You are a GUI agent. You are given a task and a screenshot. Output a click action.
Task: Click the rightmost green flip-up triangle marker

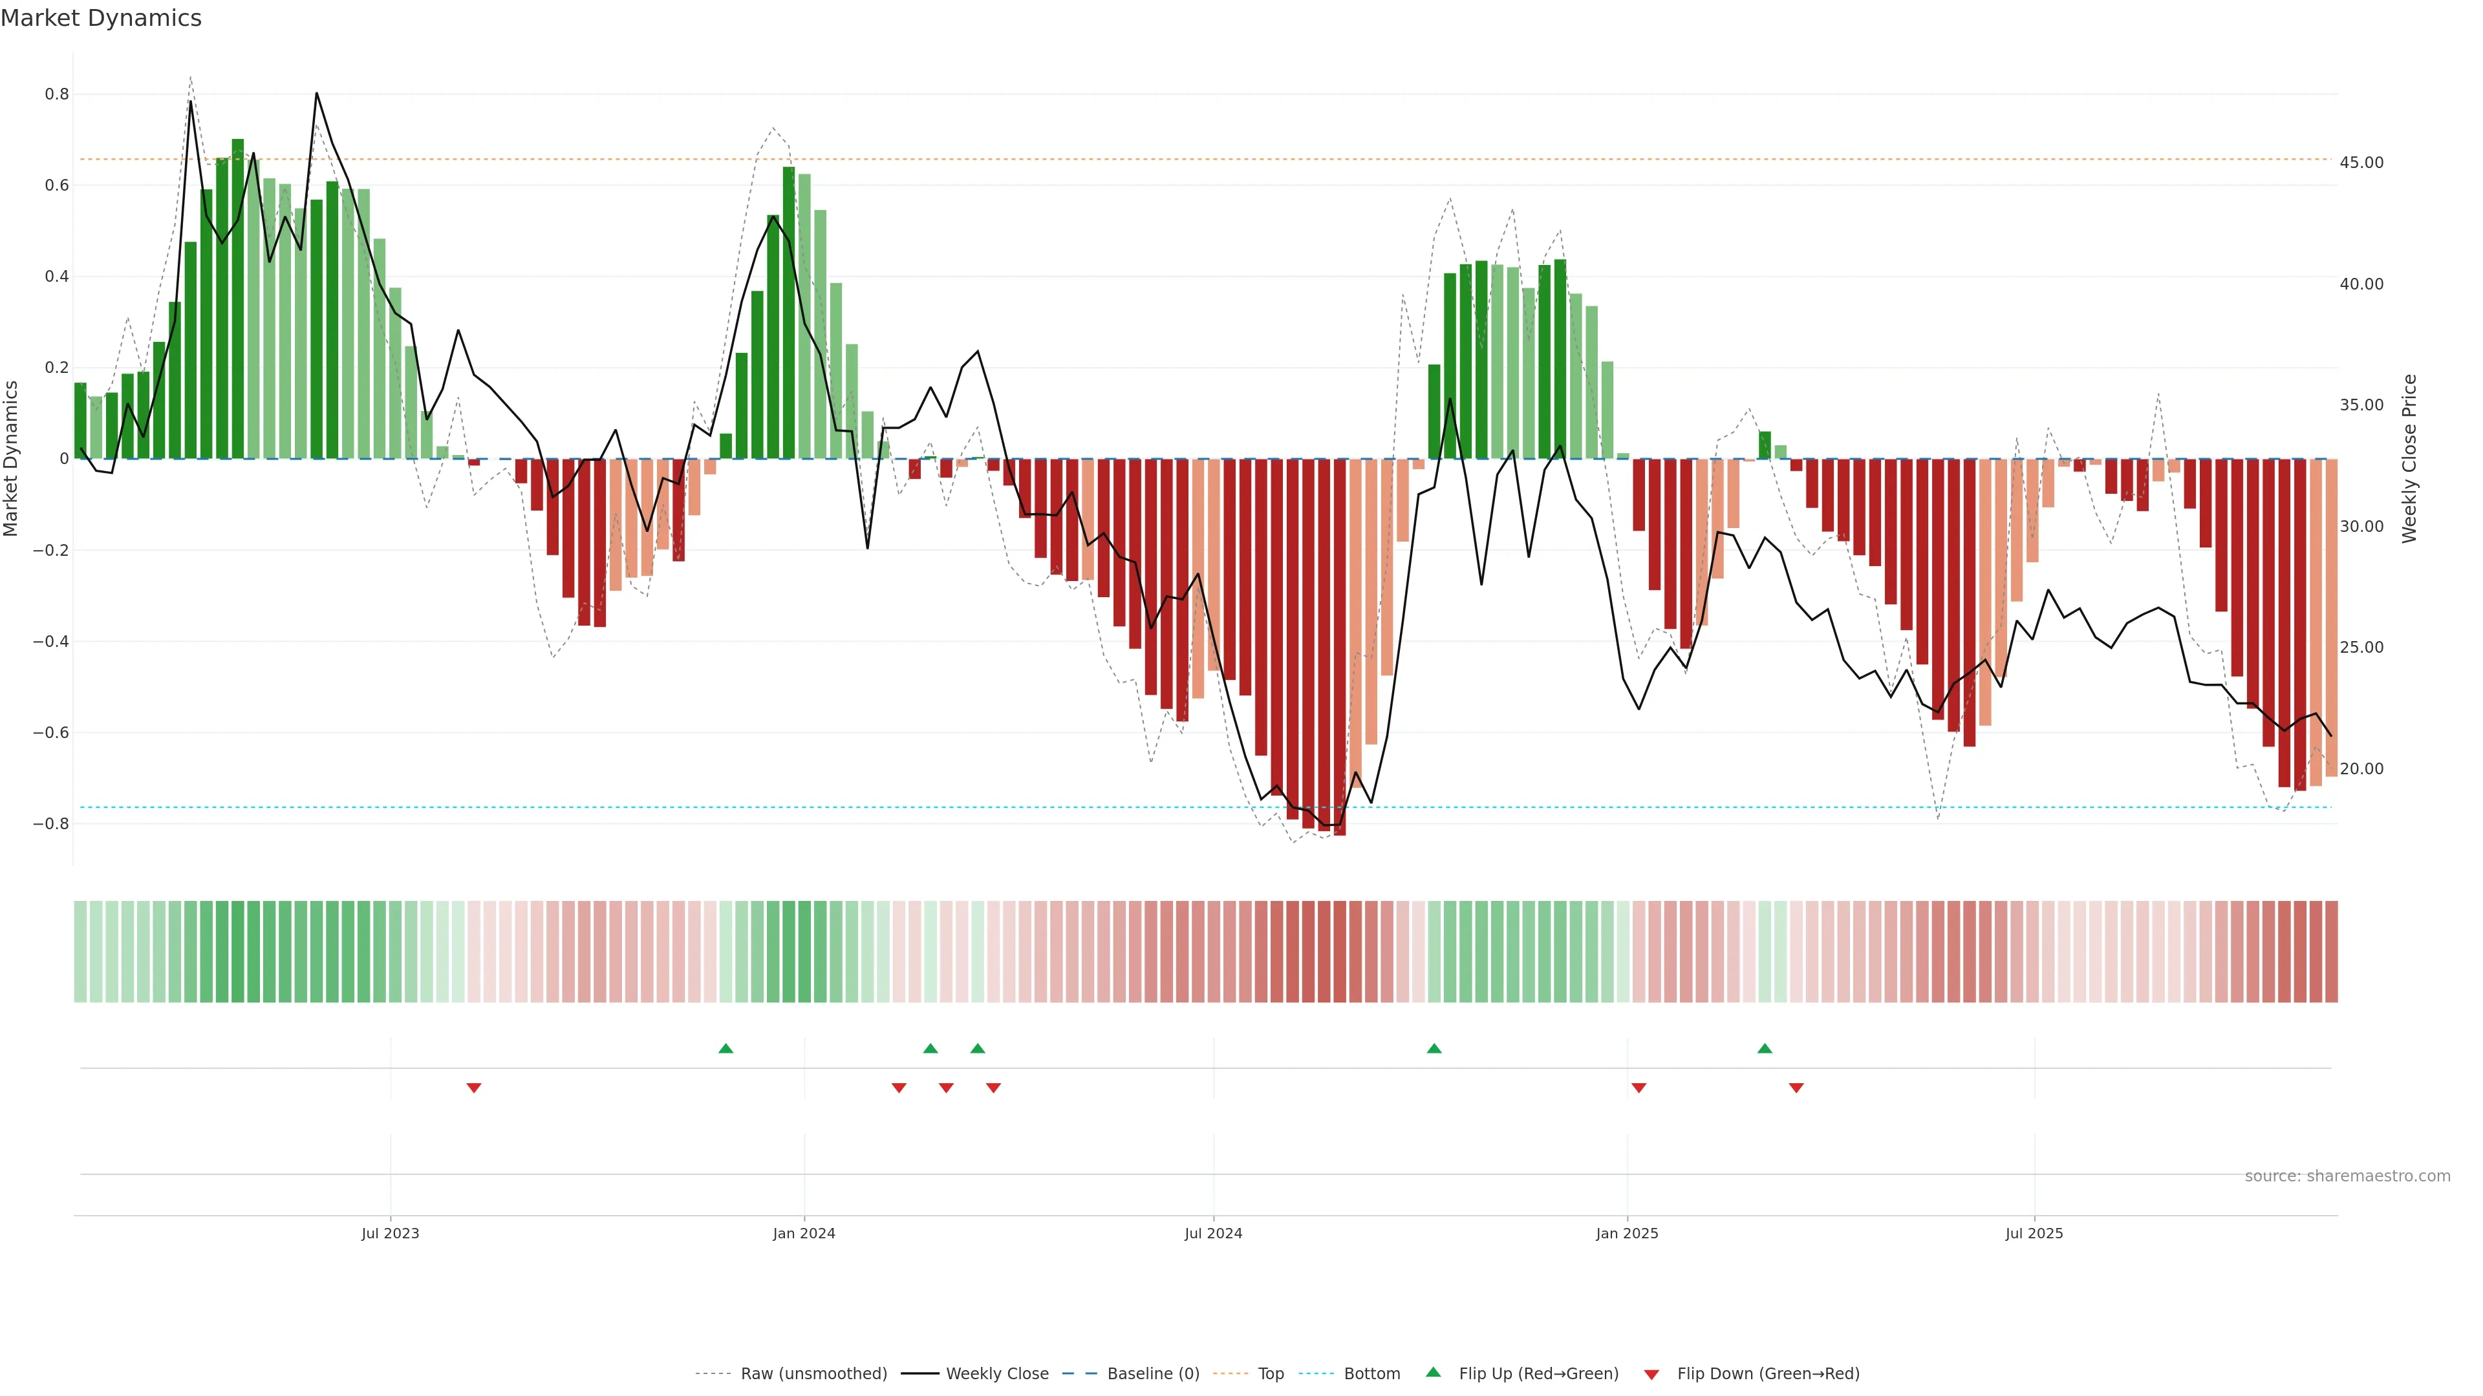(x=1764, y=1048)
